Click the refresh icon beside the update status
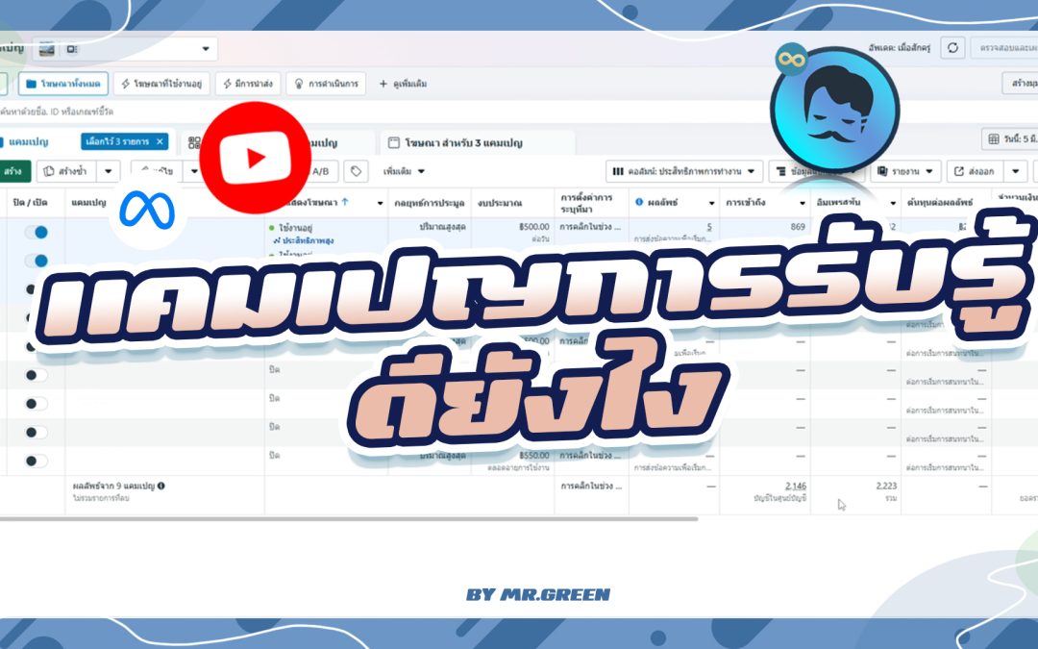The width and height of the screenshot is (1038, 649). pyautogui.click(x=952, y=48)
